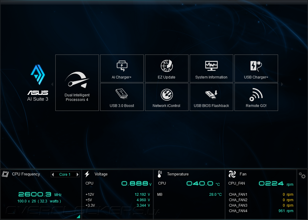Select the Fan panel header
This screenshot has height=220, width=308.
243,174
